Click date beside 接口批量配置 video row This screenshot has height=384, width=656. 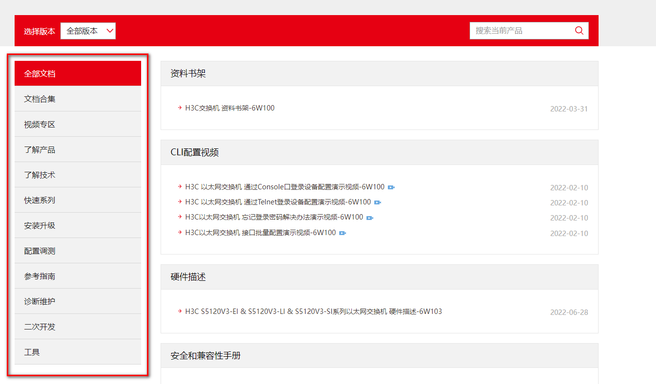click(569, 234)
